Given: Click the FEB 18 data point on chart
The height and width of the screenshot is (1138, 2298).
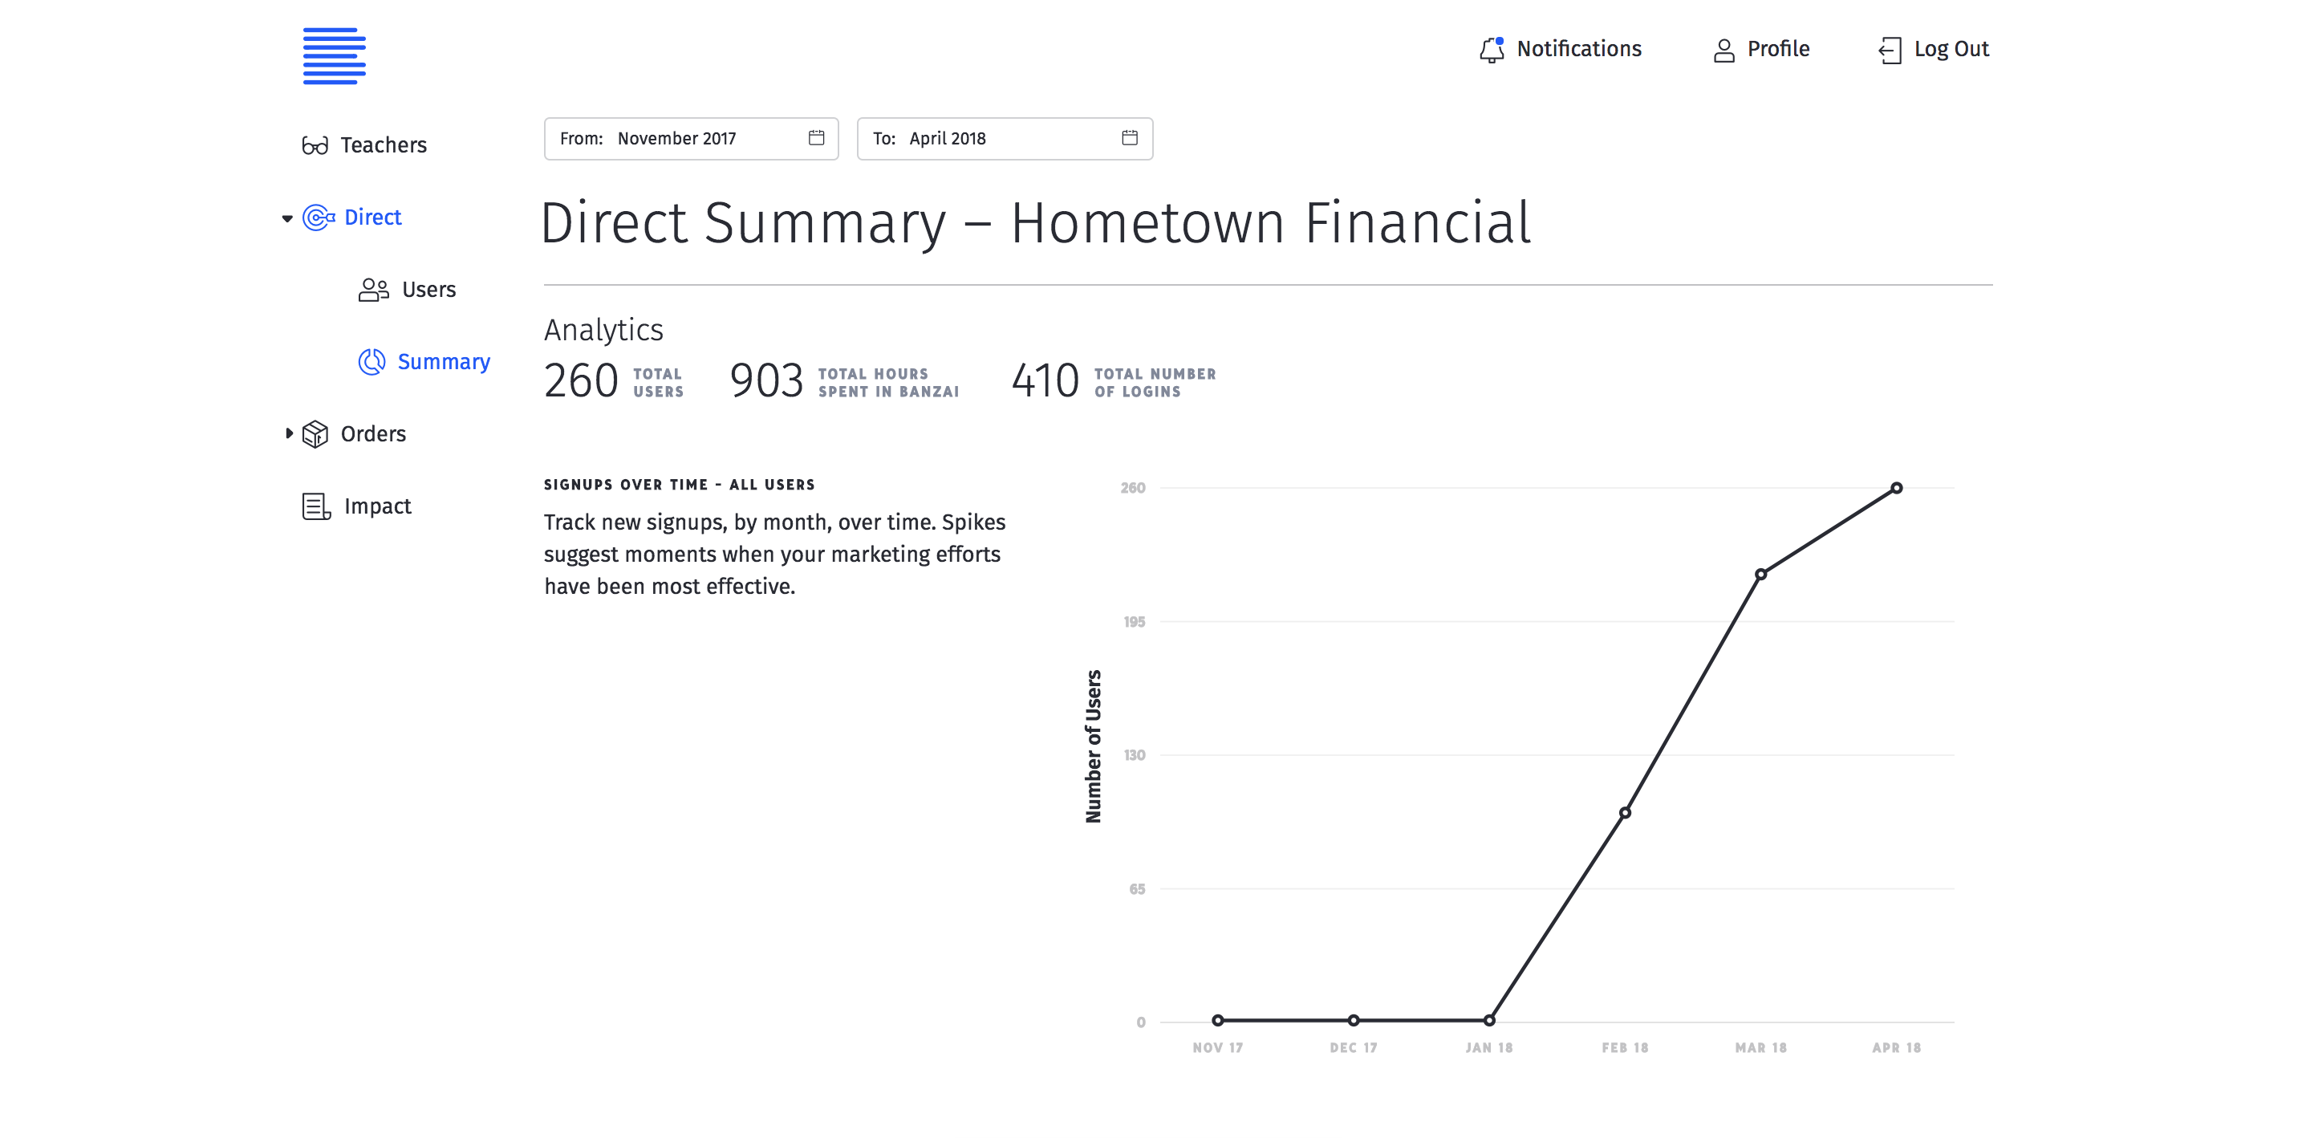Looking at the screenshot, I should [x=1626, y=813].
